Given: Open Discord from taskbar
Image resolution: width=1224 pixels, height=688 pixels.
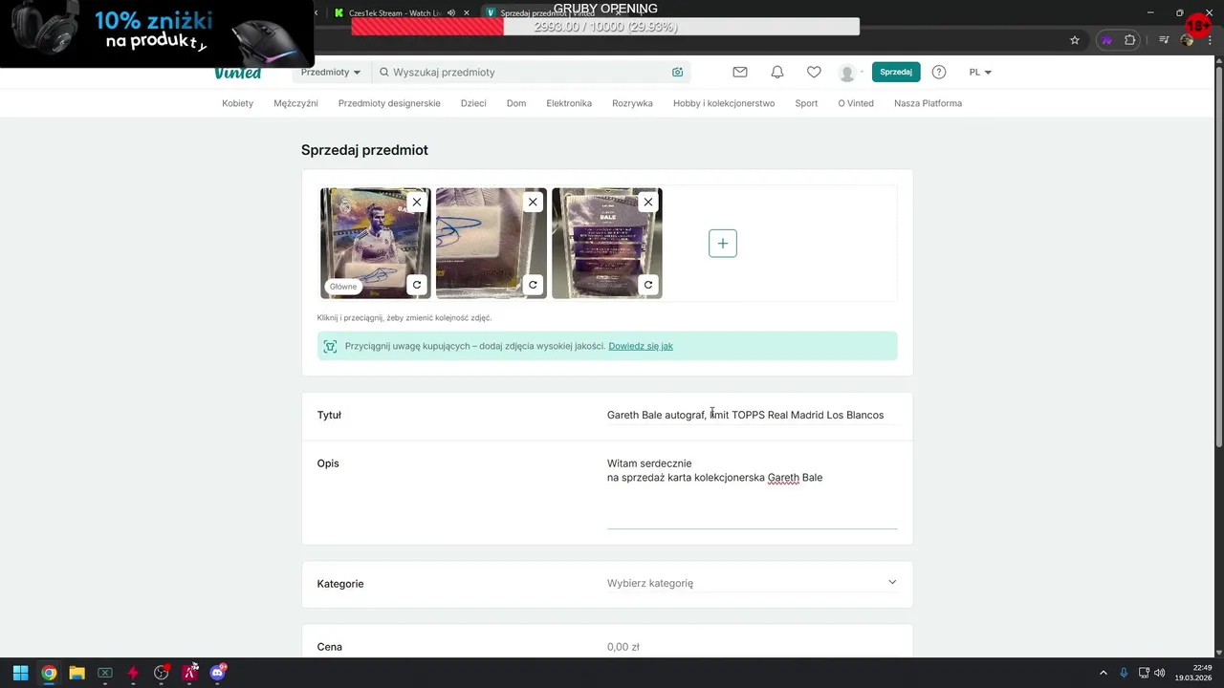Looking at the screenshot, I should pos(217,673).
